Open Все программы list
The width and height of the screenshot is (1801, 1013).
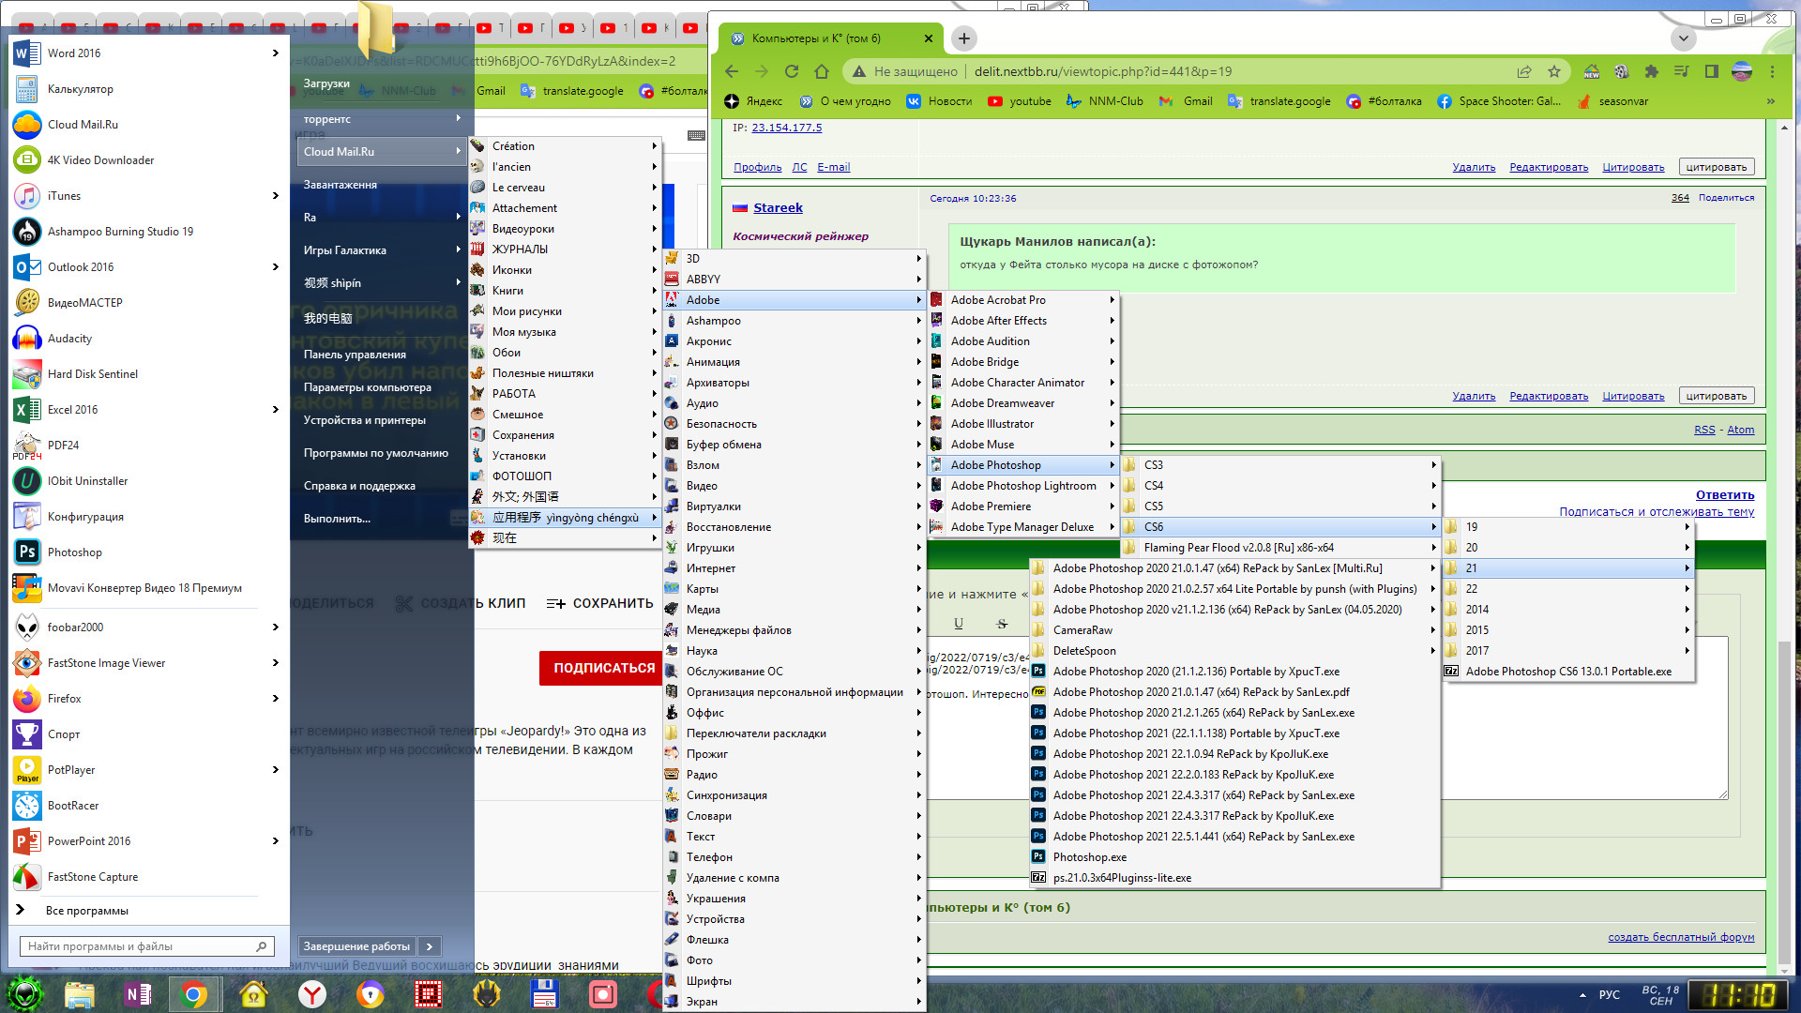coord(87,911)
